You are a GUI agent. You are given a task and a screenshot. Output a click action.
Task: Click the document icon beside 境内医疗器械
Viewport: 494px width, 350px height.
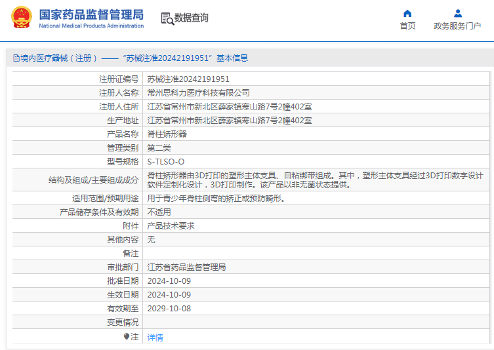(x=16, y=58)
